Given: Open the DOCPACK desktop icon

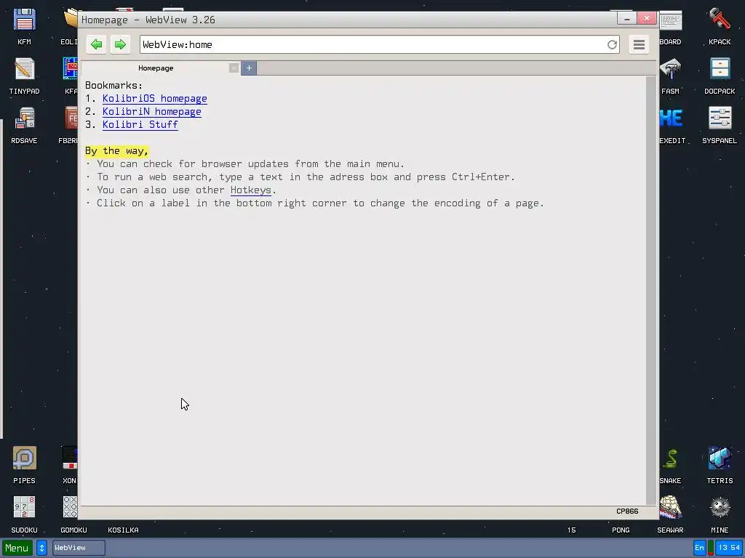Looking at the screenshot, I should point(720,76).
